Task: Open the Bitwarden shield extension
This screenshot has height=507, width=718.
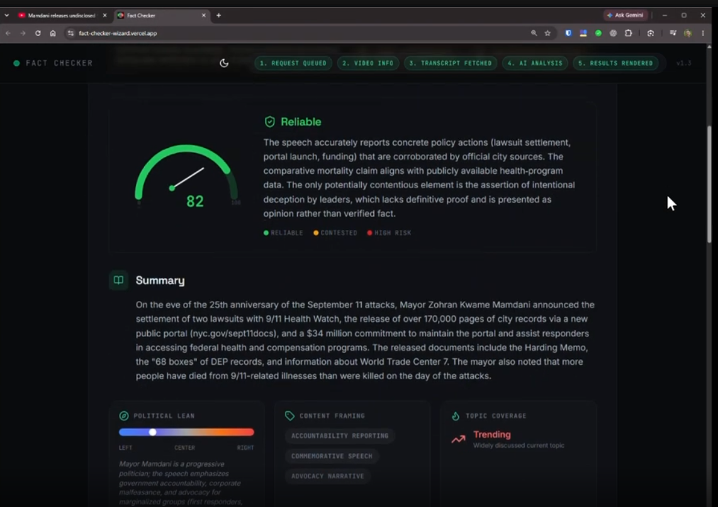Action: point(568,33)
